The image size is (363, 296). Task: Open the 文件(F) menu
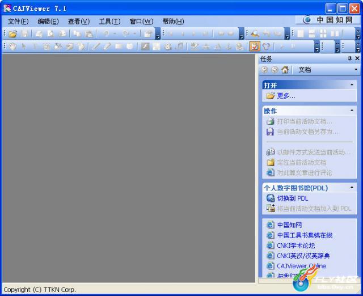[x=18, y=22]
